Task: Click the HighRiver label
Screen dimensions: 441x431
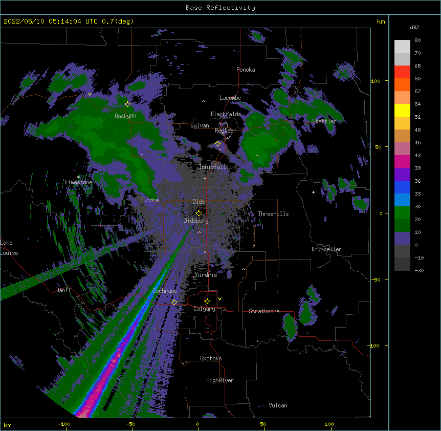Action: point(220,380)
